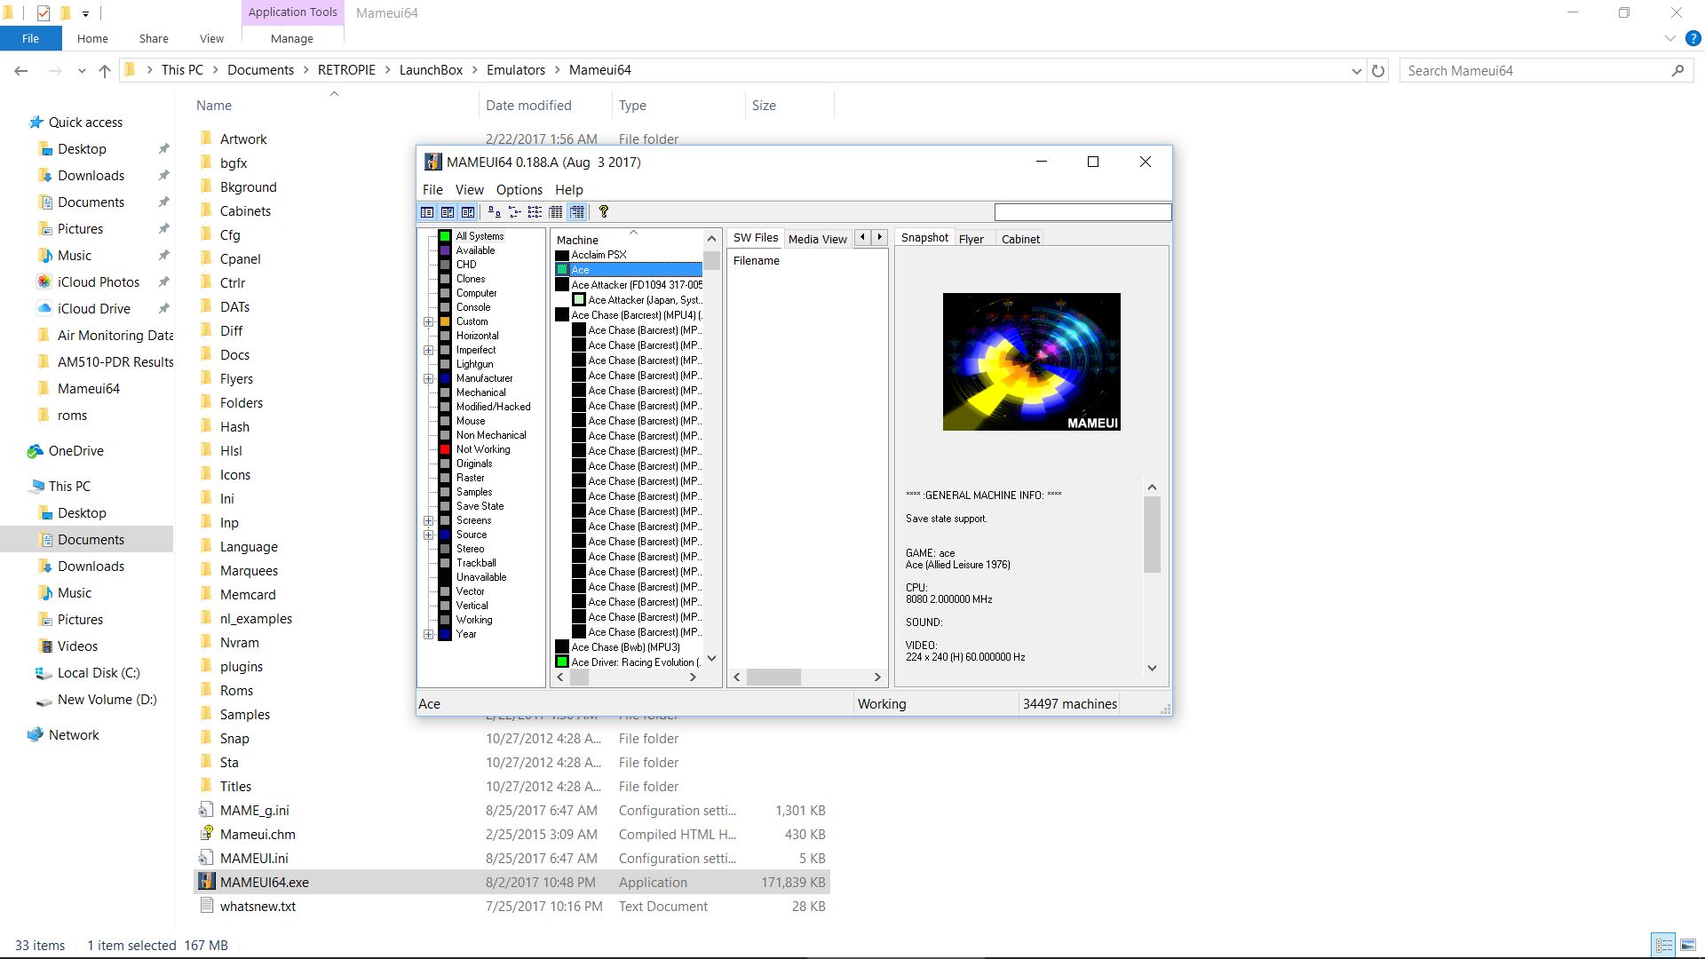Switch to list view in toolbar
This screenshot has width=1705, height=959.
pos(535,212)
